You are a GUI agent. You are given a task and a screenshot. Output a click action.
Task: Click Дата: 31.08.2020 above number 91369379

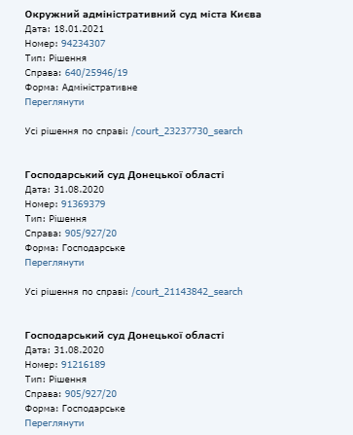click(64, 190)
